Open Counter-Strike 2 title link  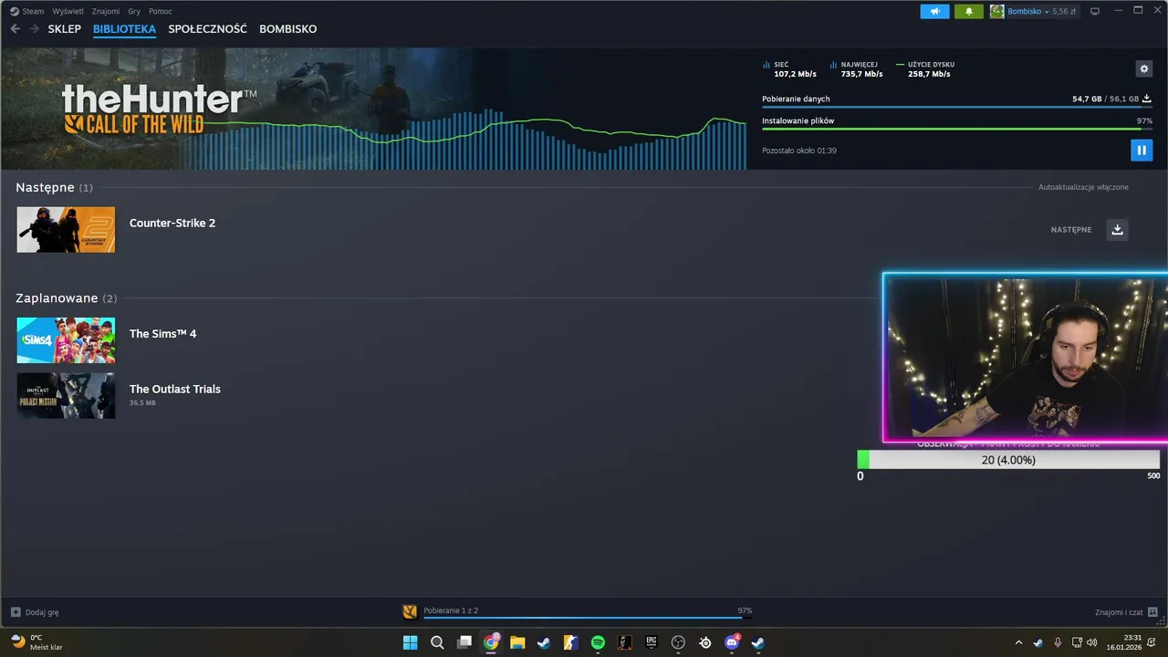tap(172, 223)
